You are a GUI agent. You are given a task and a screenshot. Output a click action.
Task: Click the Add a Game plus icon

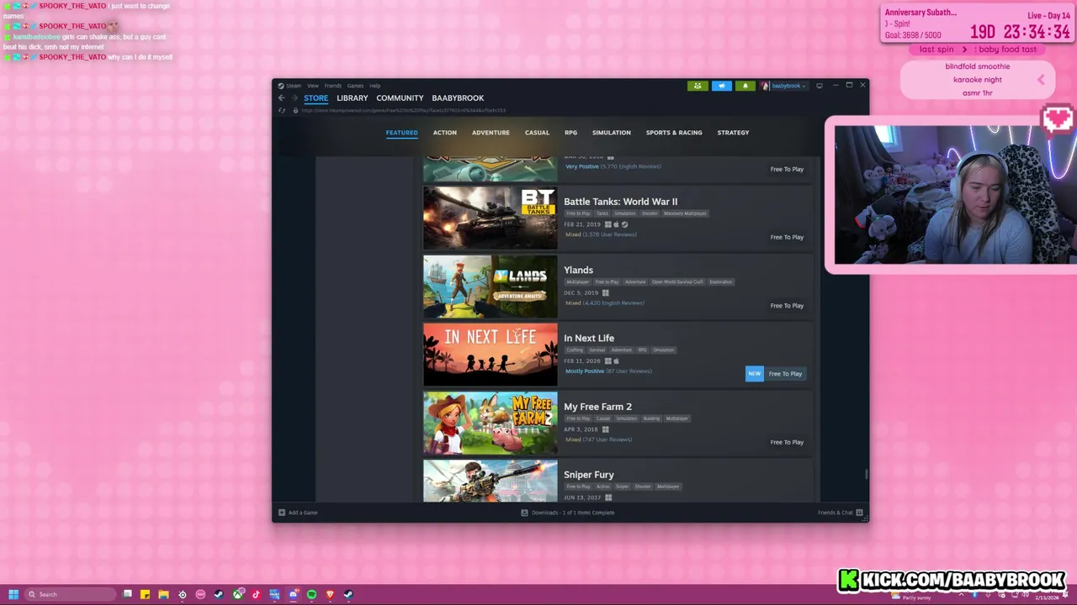282,513
